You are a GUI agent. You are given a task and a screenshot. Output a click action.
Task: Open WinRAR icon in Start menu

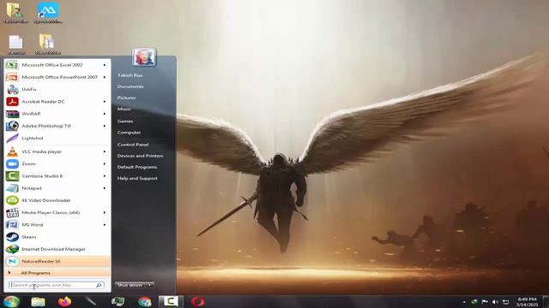point(12,114)
